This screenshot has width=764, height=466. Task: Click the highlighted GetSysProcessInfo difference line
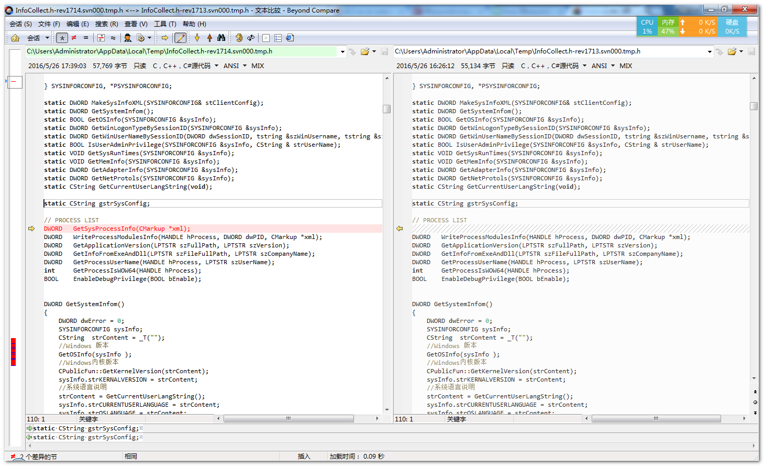coord(213,229)
